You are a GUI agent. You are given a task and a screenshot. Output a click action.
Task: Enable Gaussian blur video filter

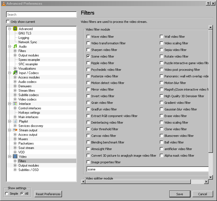point(161,109)
